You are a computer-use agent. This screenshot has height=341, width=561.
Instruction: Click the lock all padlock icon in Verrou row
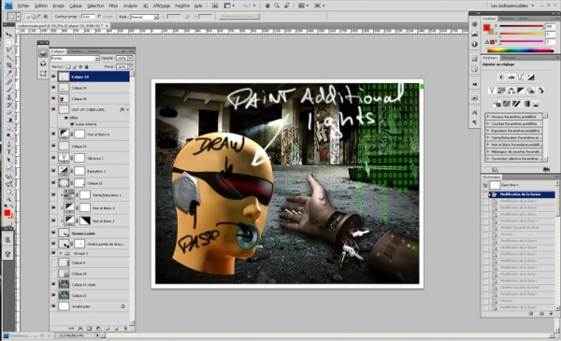click(87, 66)
